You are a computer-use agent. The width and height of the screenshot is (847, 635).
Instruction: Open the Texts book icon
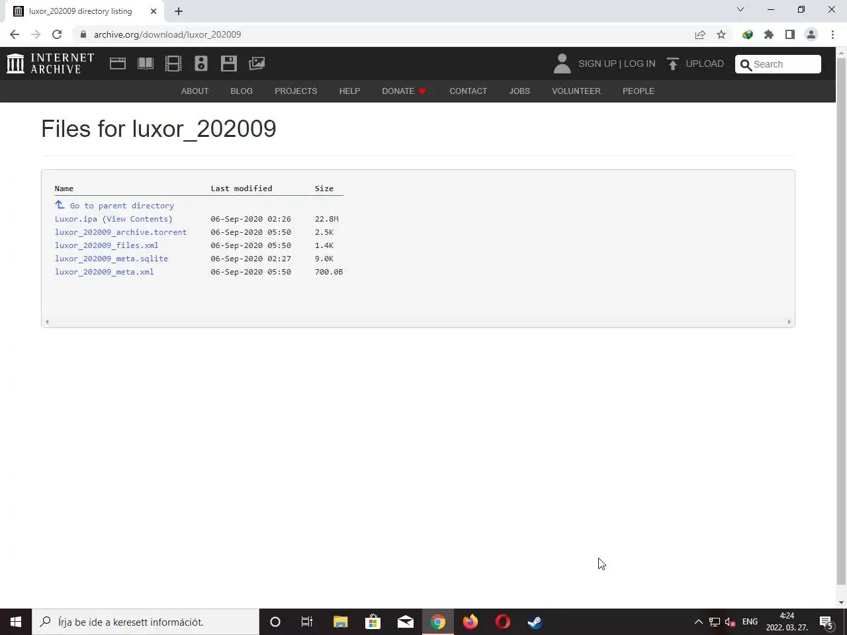[146, 63]
